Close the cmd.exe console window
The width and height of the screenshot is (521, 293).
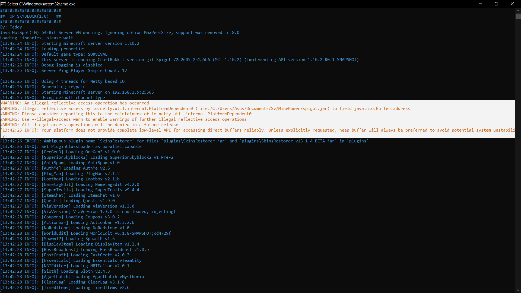[x=512, y=4]
